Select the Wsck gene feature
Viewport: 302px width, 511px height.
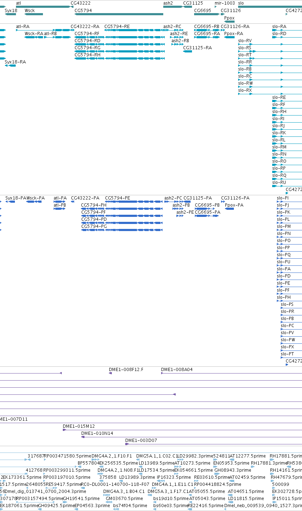pos(34,14)
